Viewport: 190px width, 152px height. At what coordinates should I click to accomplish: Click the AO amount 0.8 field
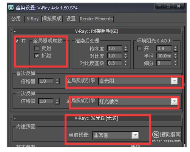164,49
